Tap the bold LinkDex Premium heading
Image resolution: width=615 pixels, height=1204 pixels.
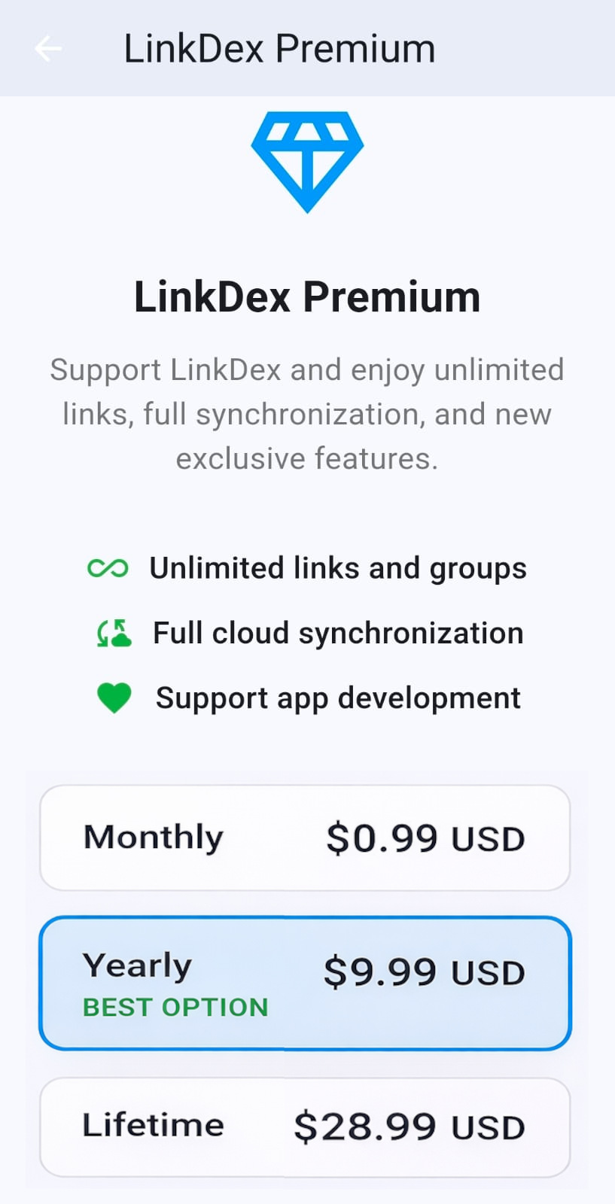pos(307,296)
